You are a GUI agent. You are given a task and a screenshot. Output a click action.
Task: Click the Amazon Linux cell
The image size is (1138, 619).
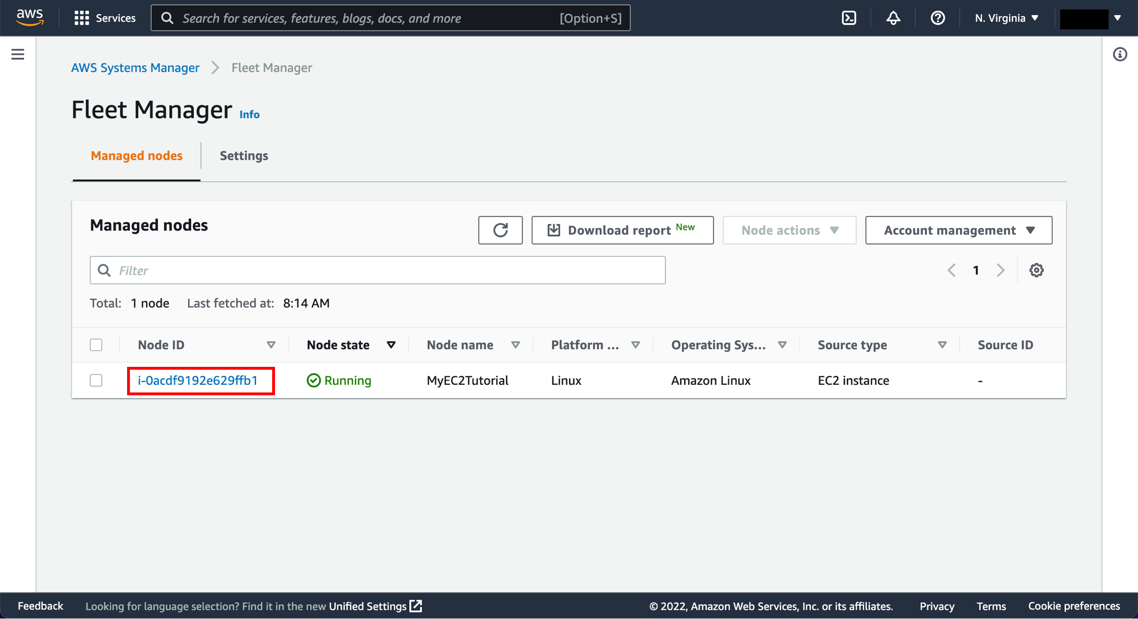click(x=711, y=381)
